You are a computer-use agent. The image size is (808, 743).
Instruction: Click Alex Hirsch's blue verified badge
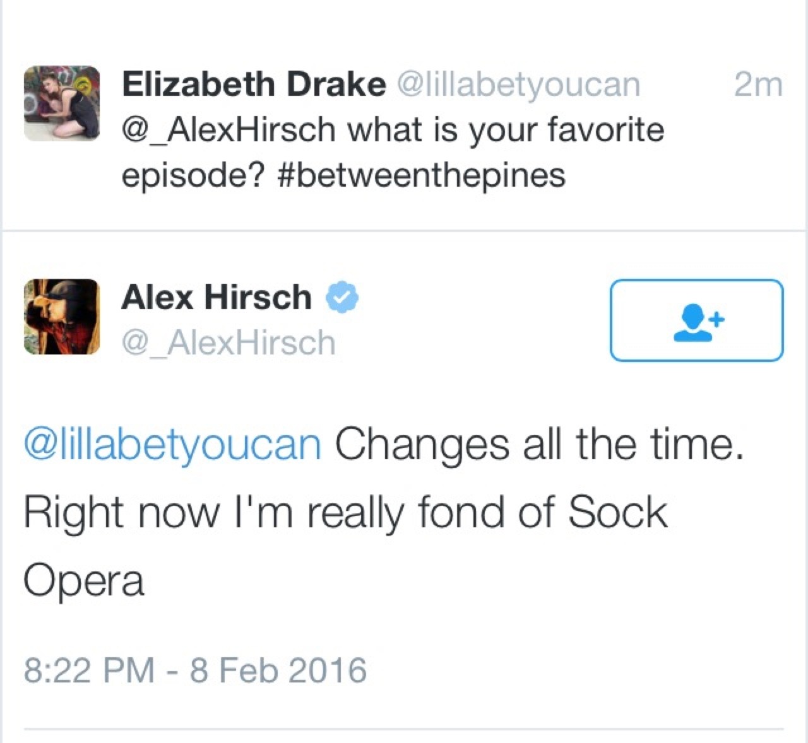(342, 297)
